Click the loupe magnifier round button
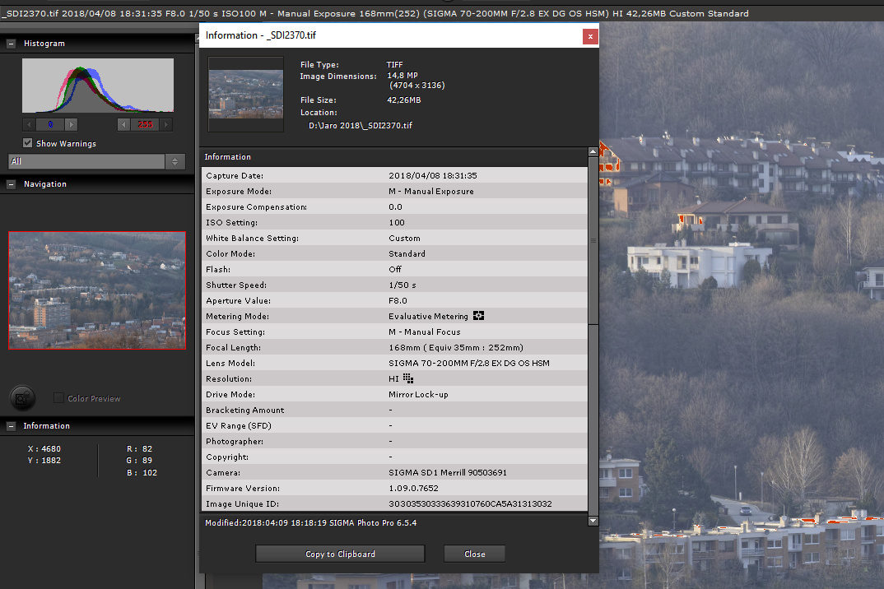 [x=23, y=399]
